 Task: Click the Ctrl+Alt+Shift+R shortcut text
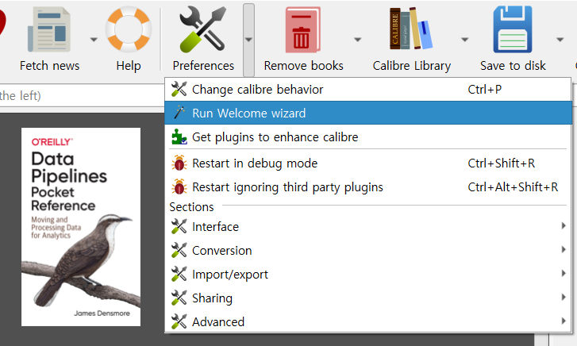point(513,187)
